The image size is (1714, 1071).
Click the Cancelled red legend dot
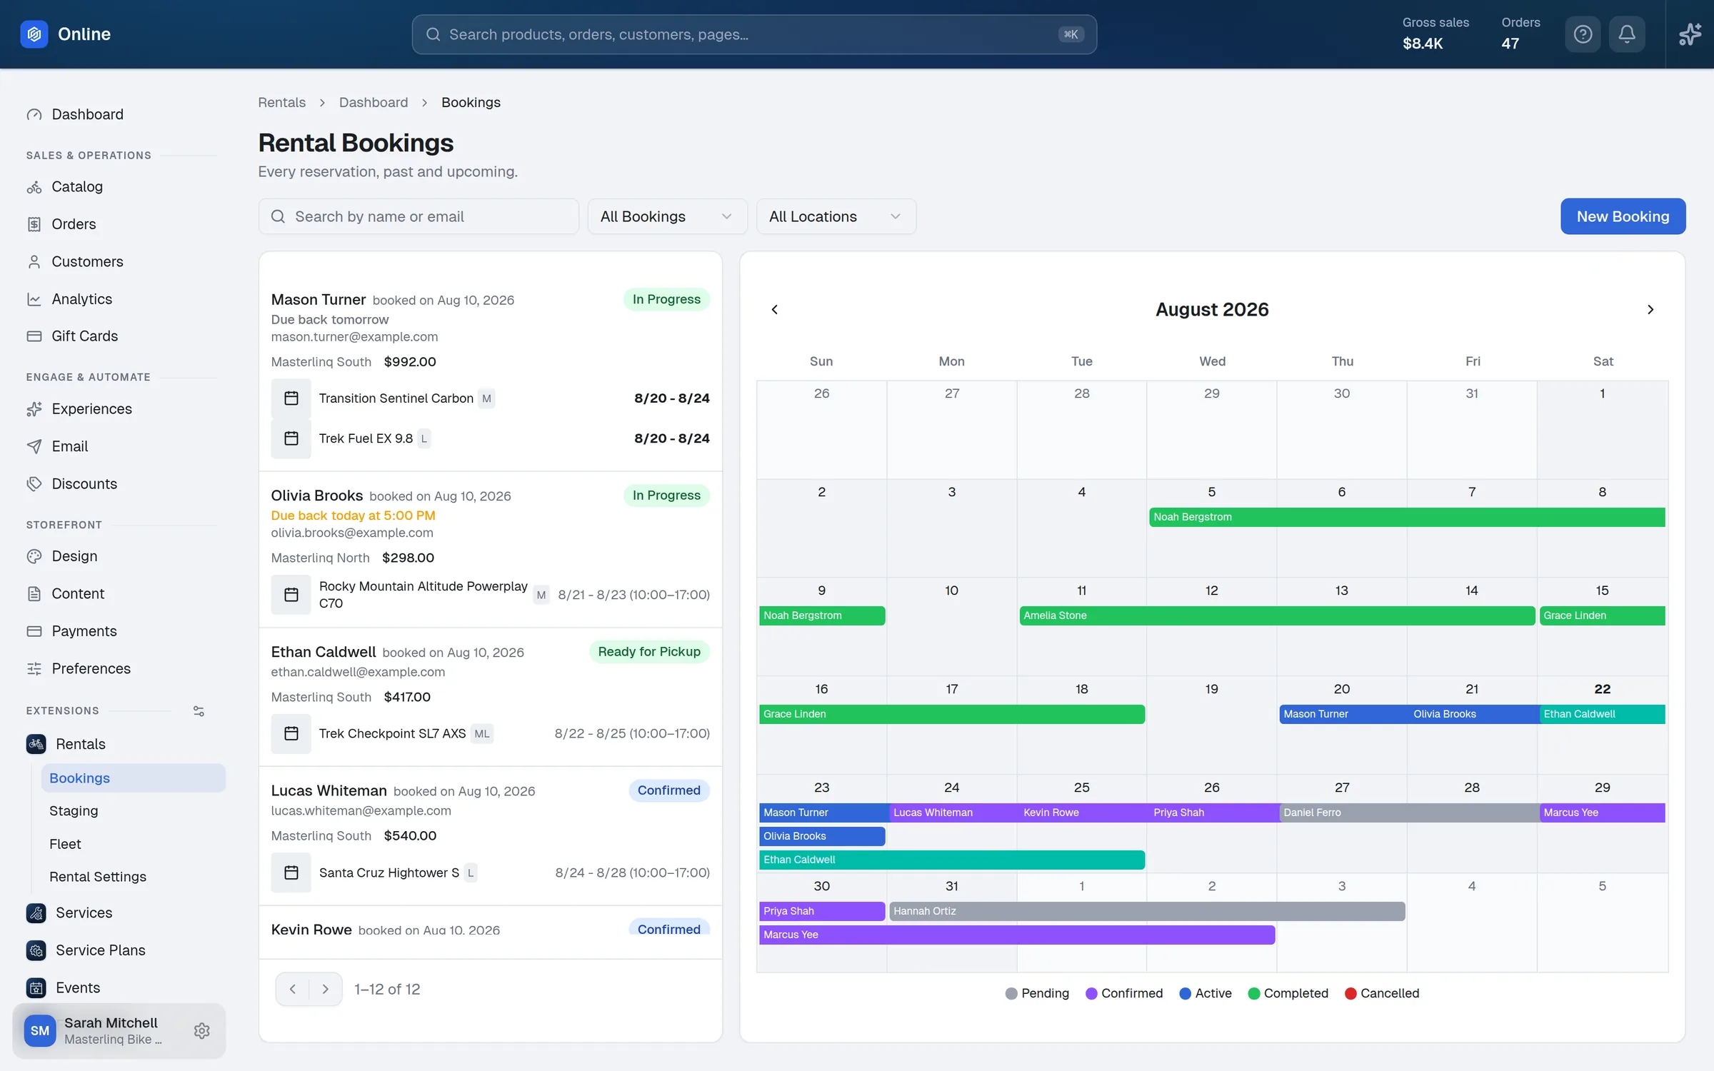[1350, 993]
